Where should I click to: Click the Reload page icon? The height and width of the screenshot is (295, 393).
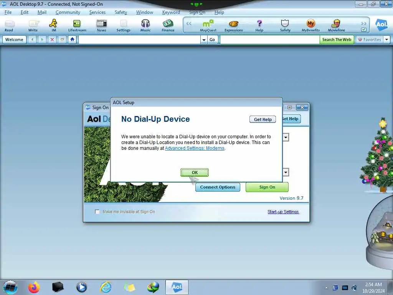[62, 40]
